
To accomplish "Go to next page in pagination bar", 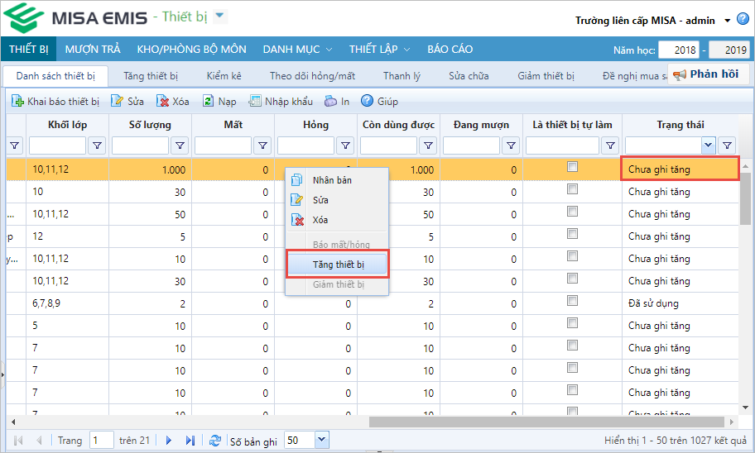I will [x=169, y=441].
